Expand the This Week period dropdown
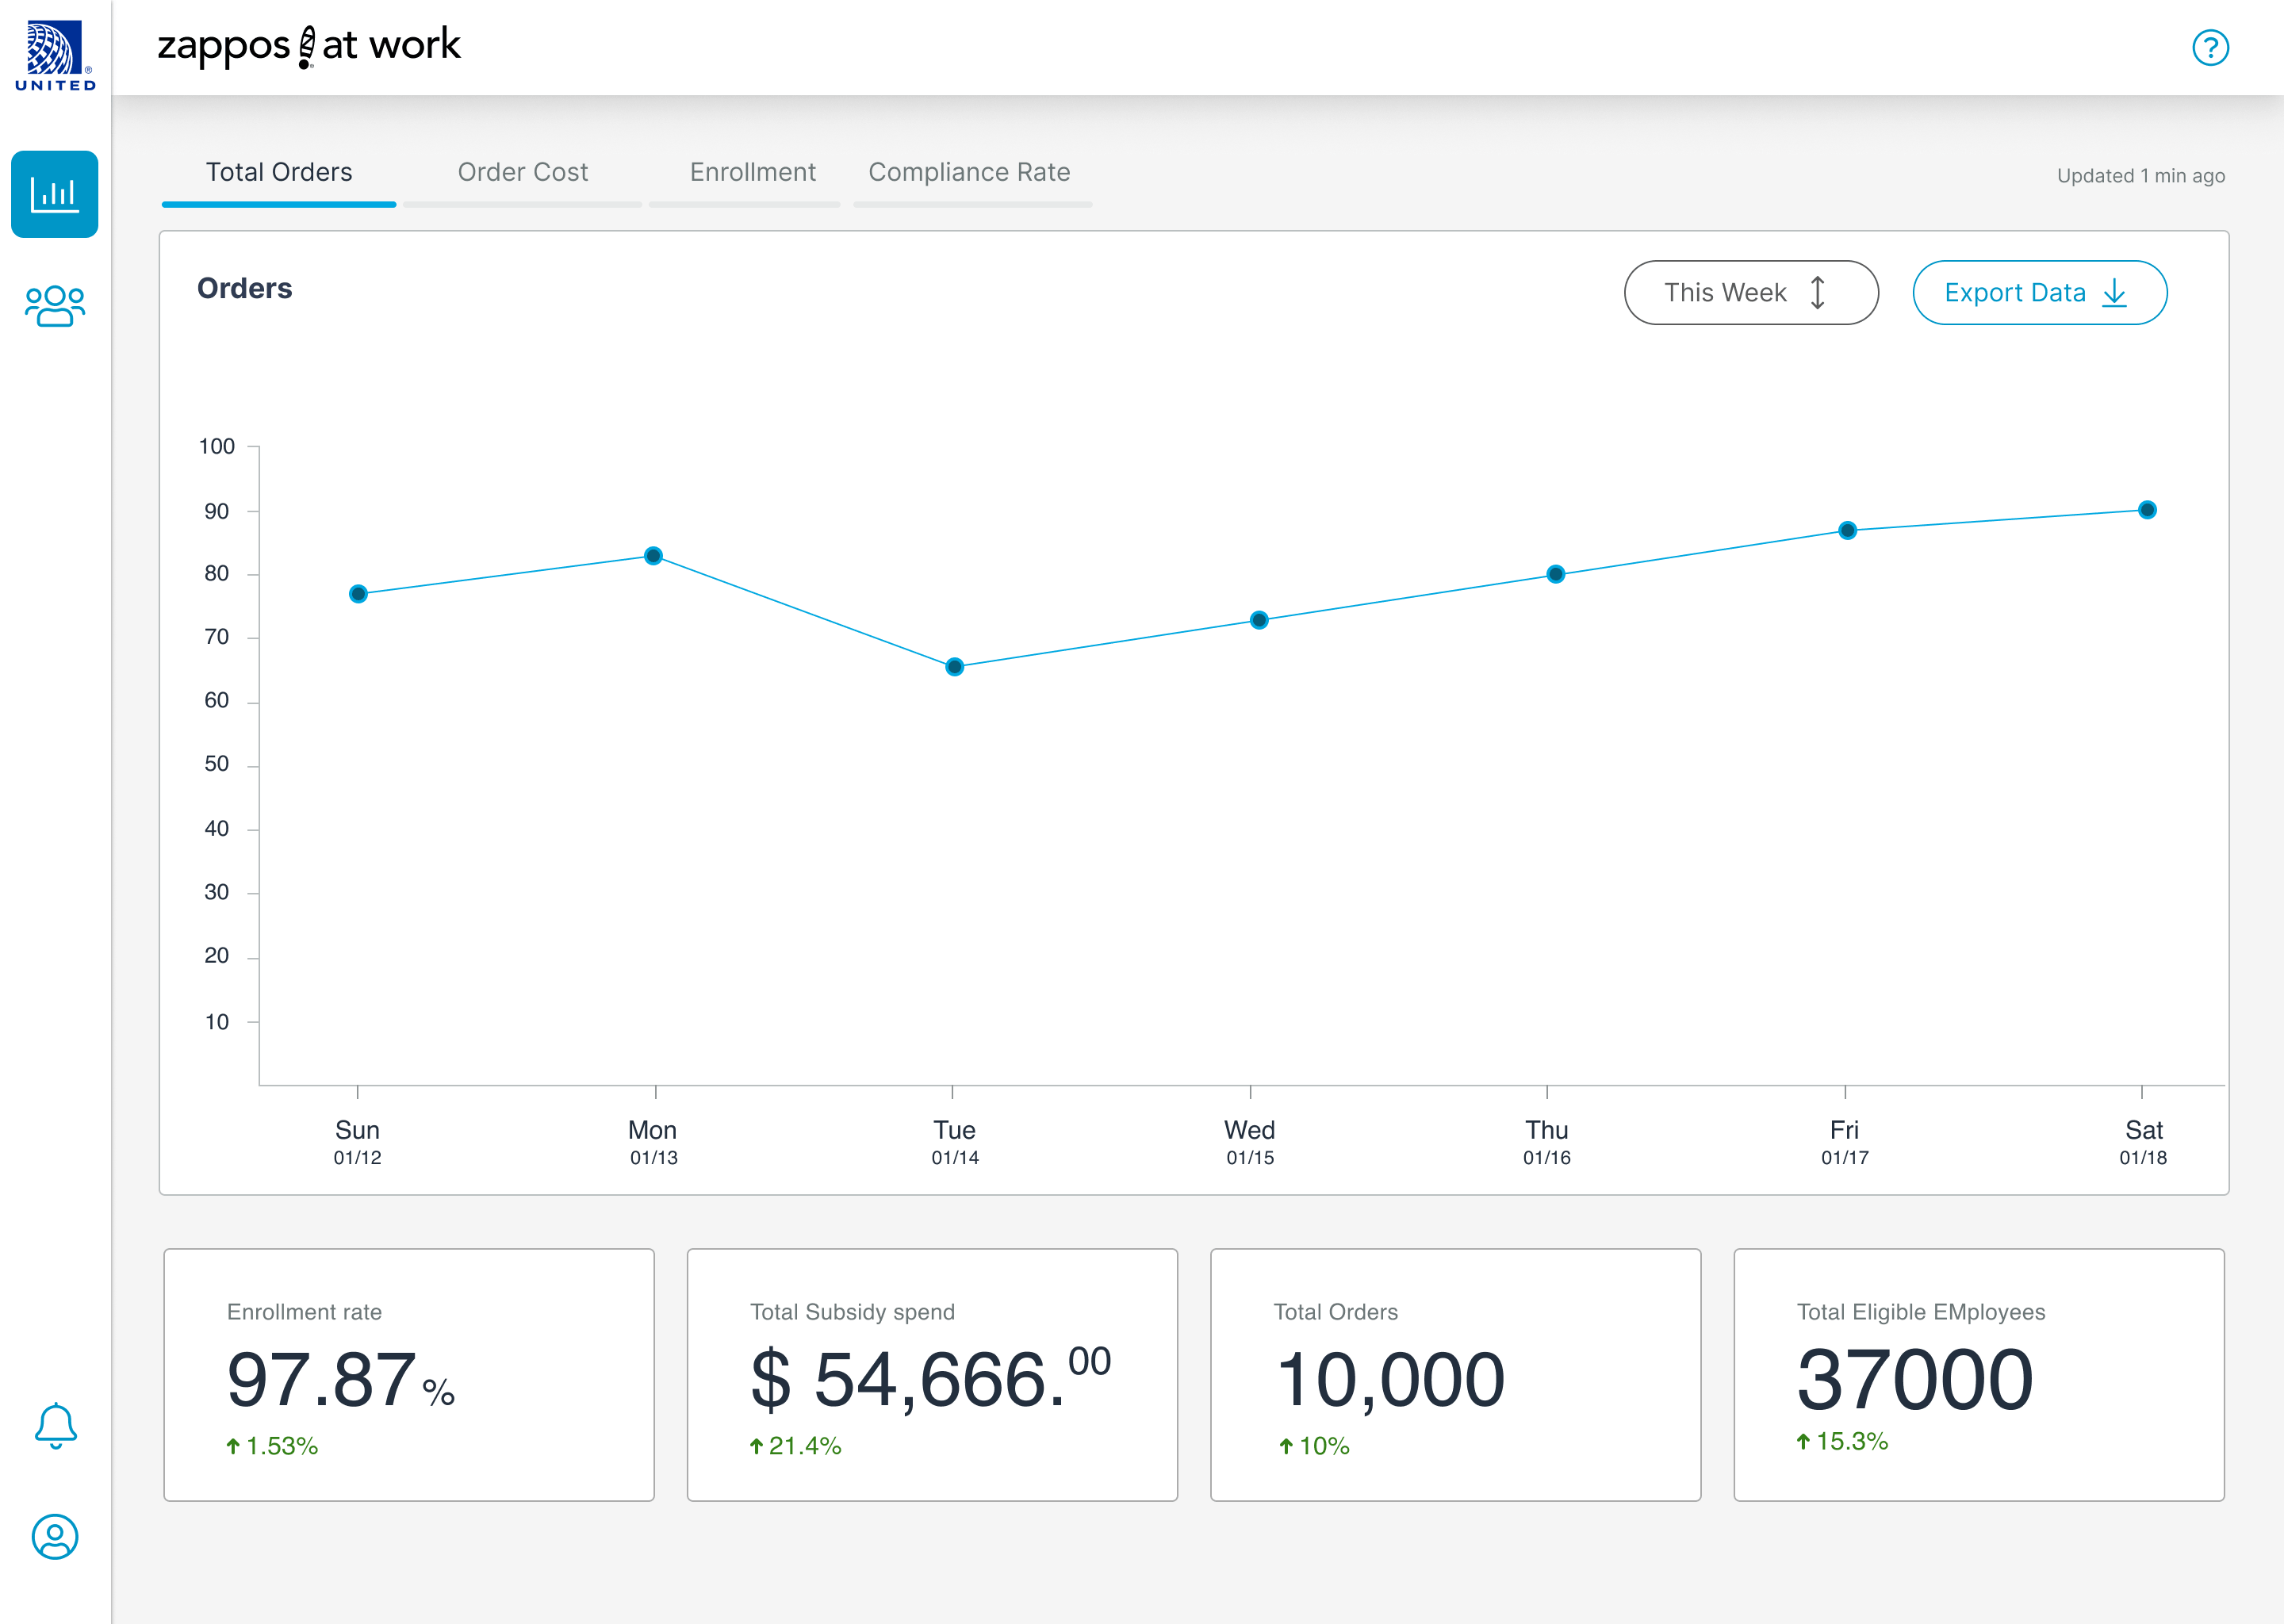 (x=1750, y=293)
